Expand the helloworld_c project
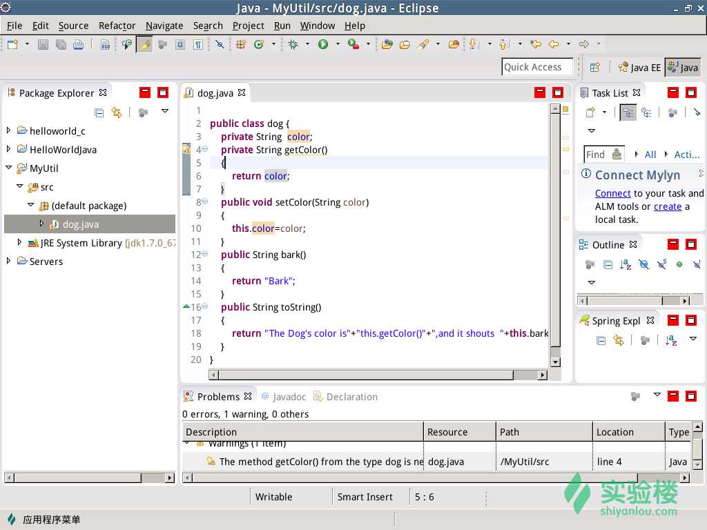Viewport: 707px width, 530px height. point(8,130)
